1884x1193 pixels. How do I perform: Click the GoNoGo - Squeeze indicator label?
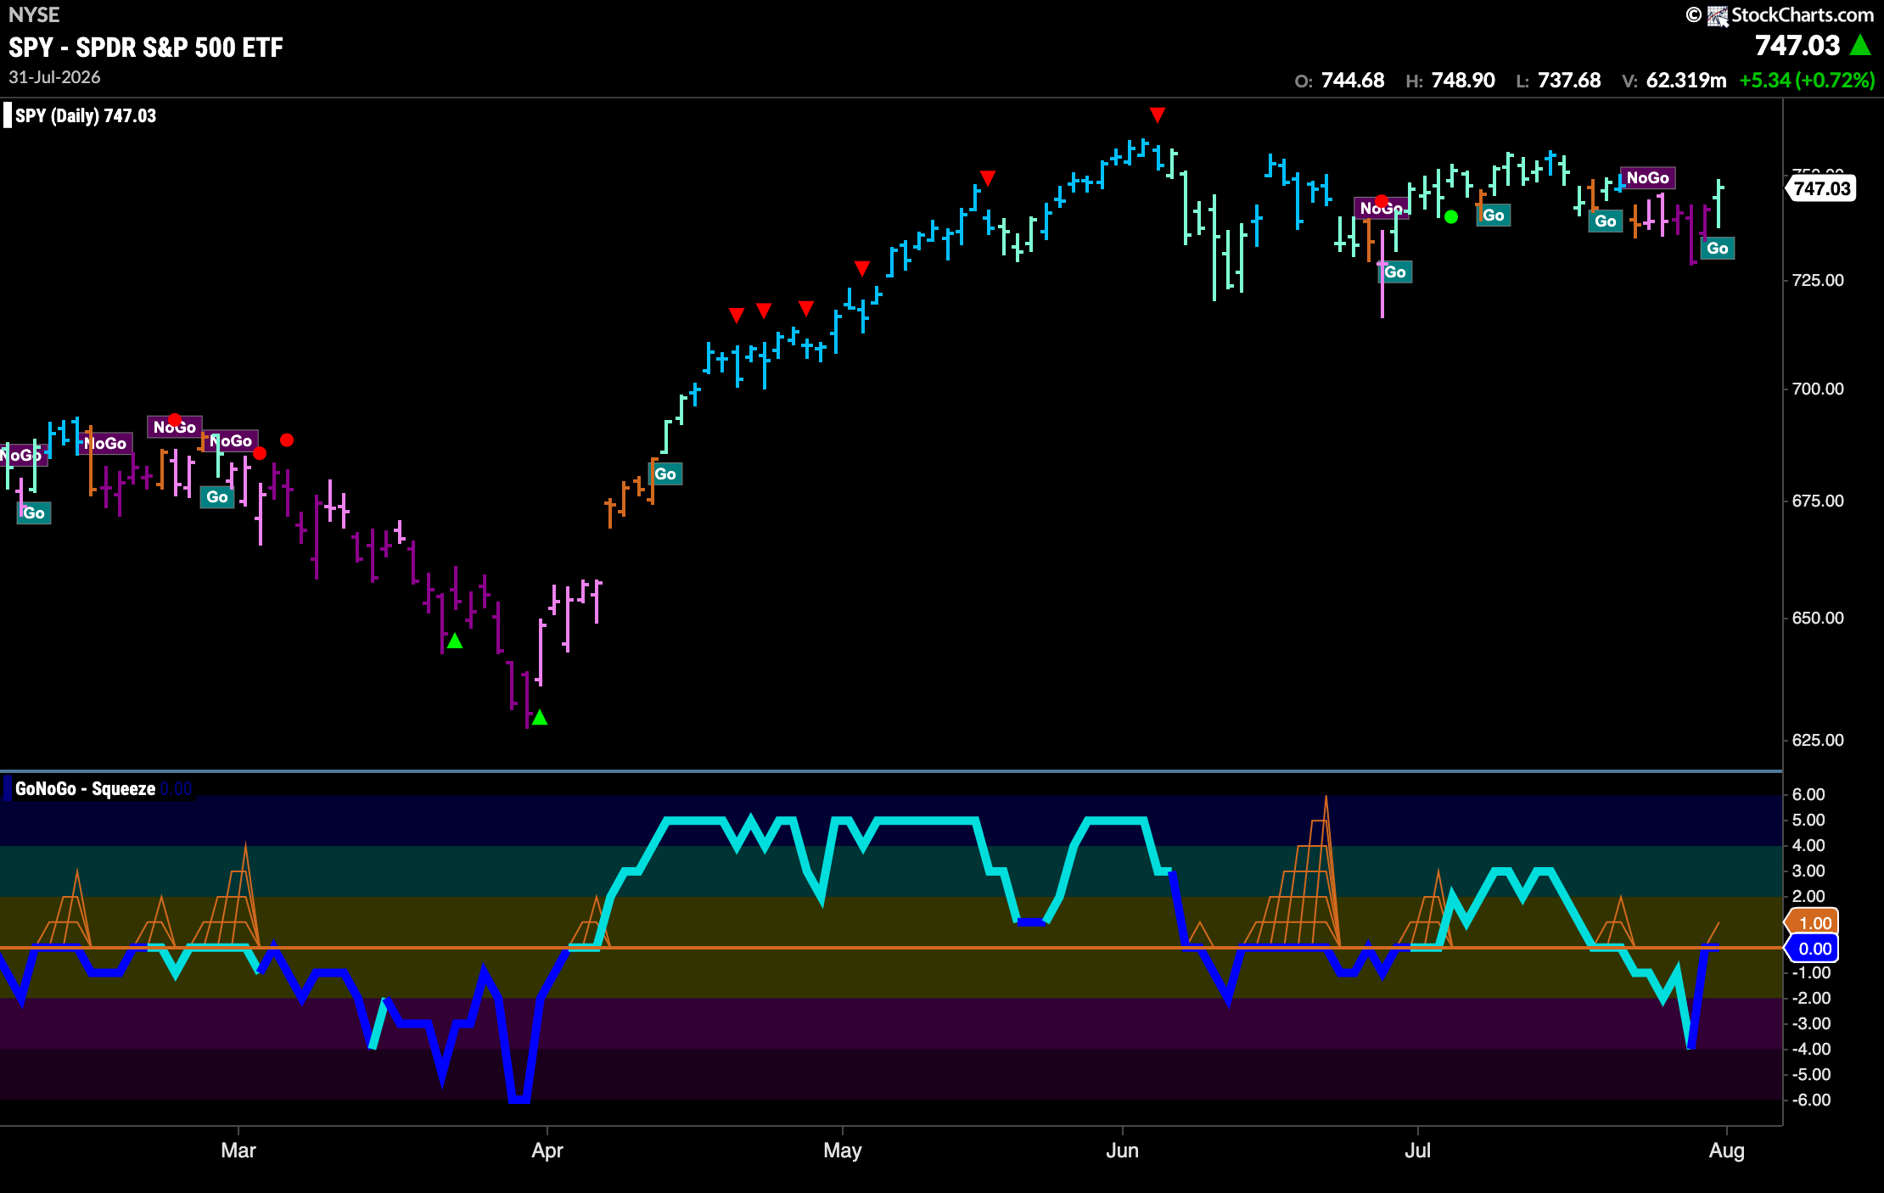(x=85, y=788)
